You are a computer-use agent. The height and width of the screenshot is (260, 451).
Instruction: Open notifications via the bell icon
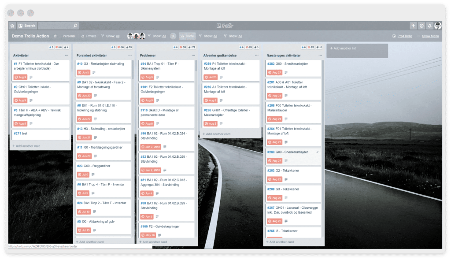click(x=430, y=26)
